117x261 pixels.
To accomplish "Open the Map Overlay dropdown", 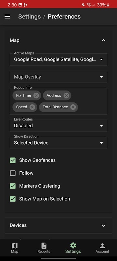I will [x=58, y=77].
